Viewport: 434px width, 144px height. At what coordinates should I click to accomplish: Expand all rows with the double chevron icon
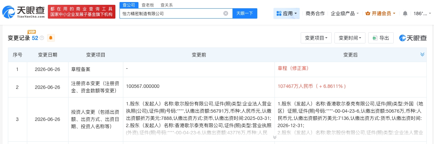click(422, 54)
